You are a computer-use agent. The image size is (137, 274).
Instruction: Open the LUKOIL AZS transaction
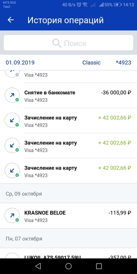coord(68,253)
